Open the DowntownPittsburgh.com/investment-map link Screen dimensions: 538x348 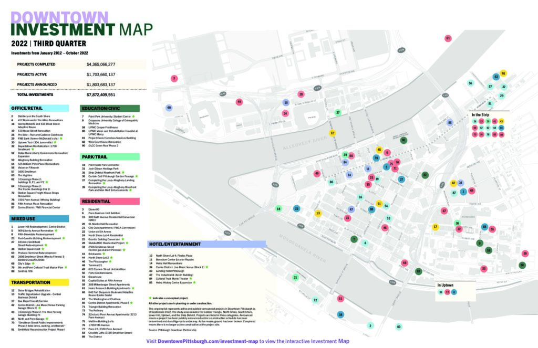click(208, 341)
